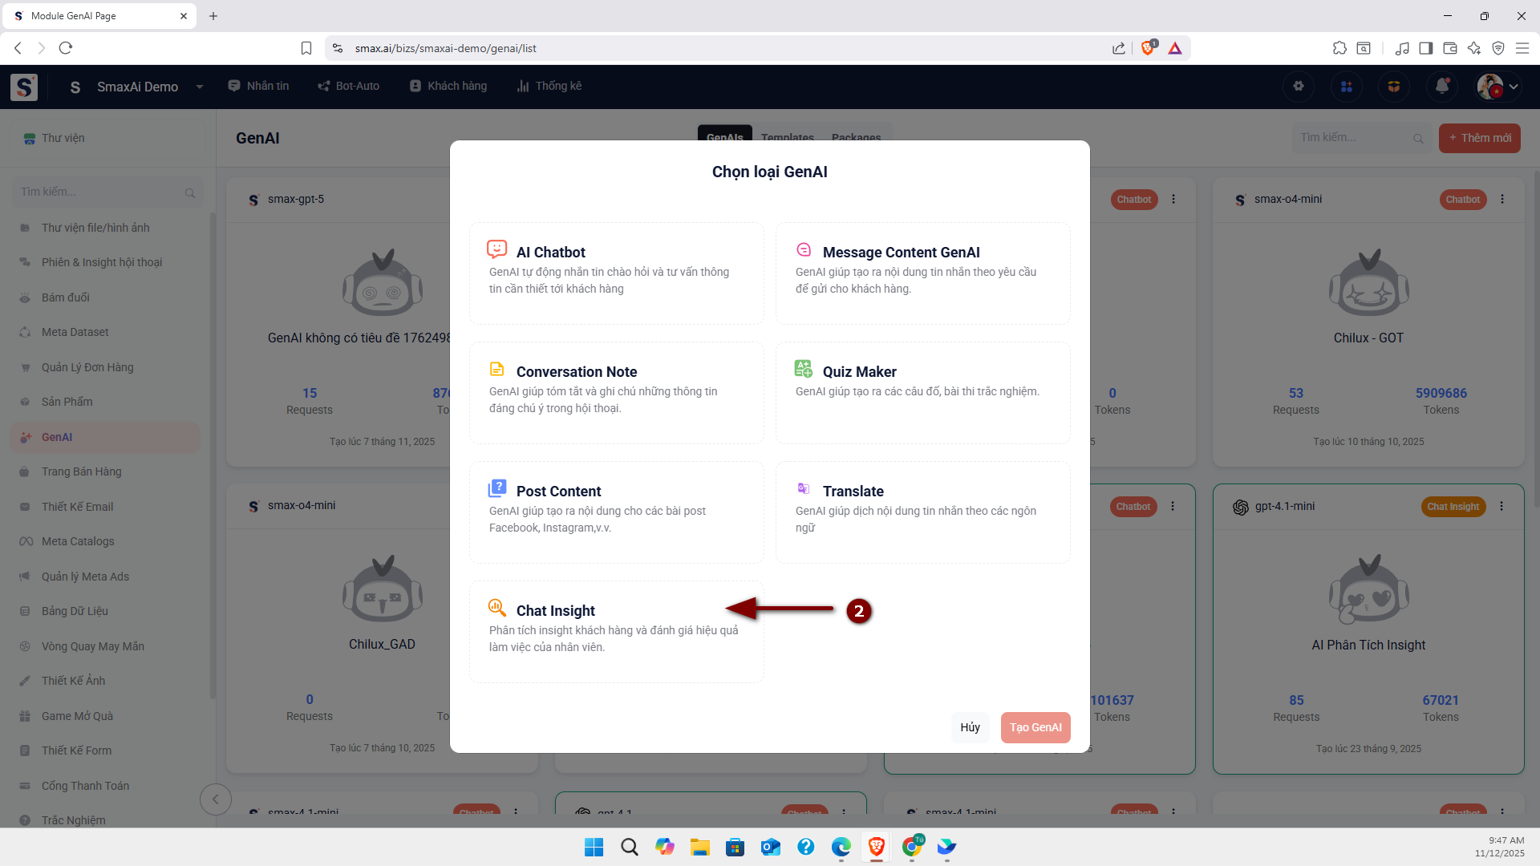Open three-dot menu on gpt-4.1-mini card

[x=1501, y=506]
